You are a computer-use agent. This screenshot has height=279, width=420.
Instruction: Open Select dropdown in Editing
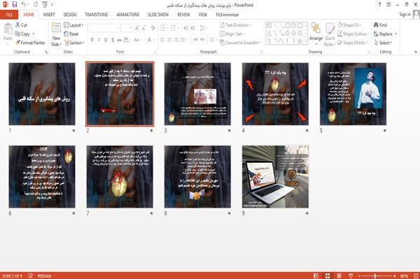tap(383, 43)
